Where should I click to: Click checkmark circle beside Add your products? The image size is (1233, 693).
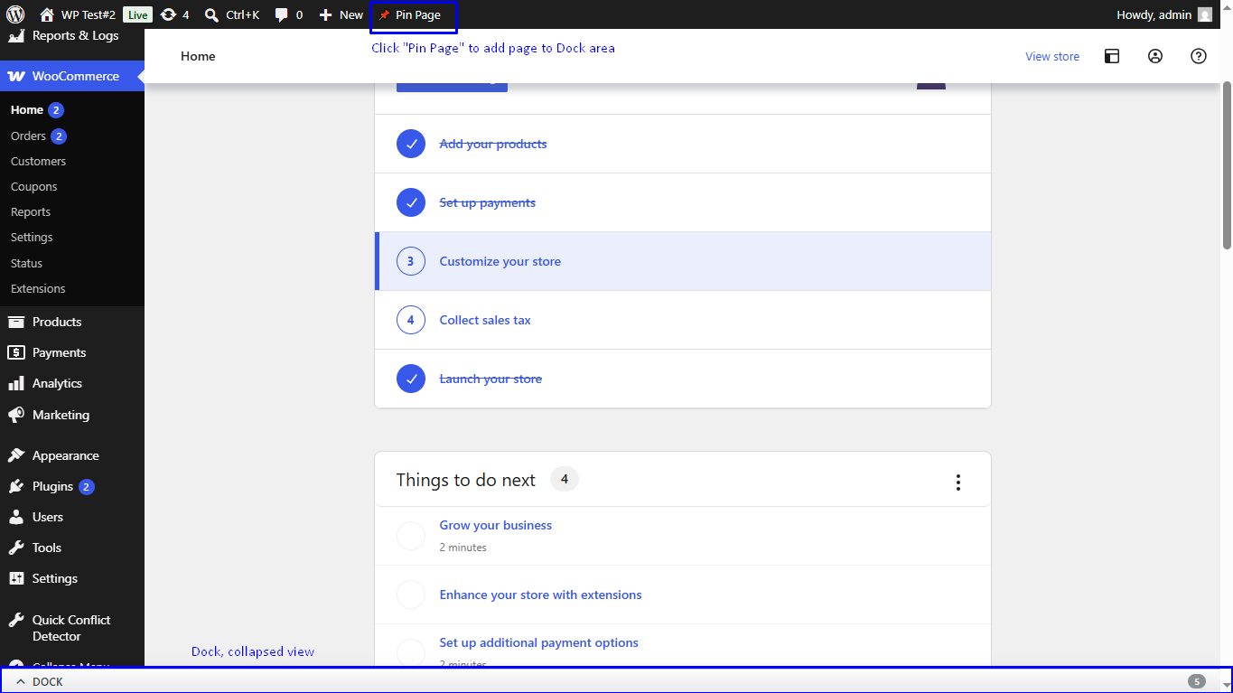coord(411,144)
